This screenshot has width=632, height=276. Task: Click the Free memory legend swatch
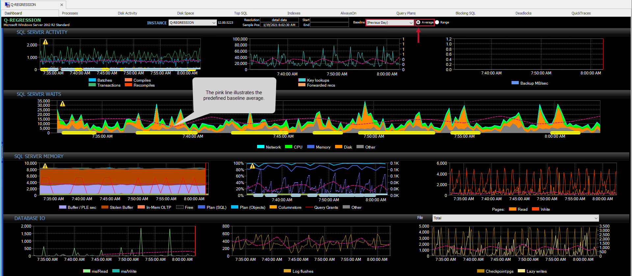(180, 207)
